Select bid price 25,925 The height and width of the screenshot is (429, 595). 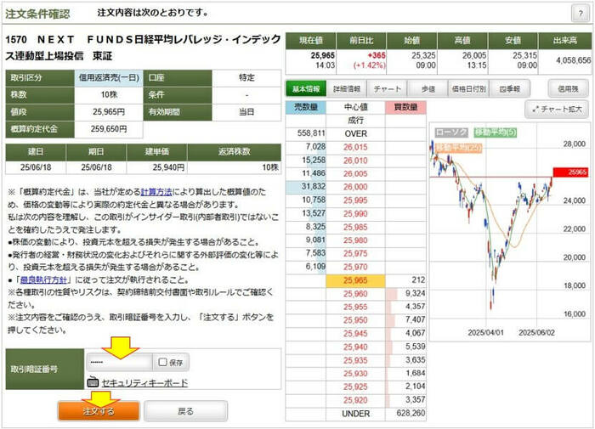[x=355, y=387]
